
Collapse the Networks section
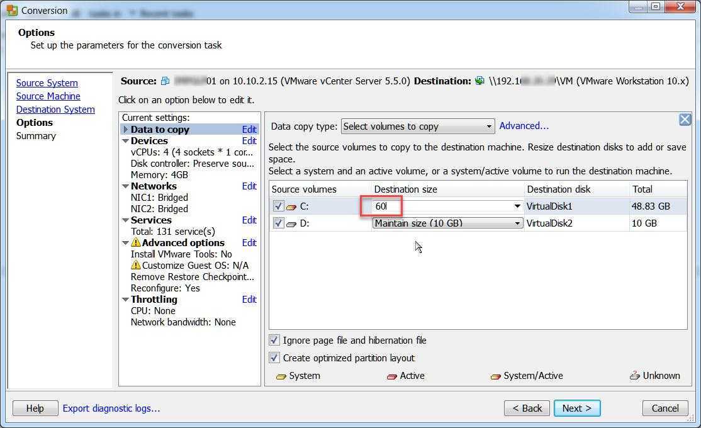tap(126, 186)
